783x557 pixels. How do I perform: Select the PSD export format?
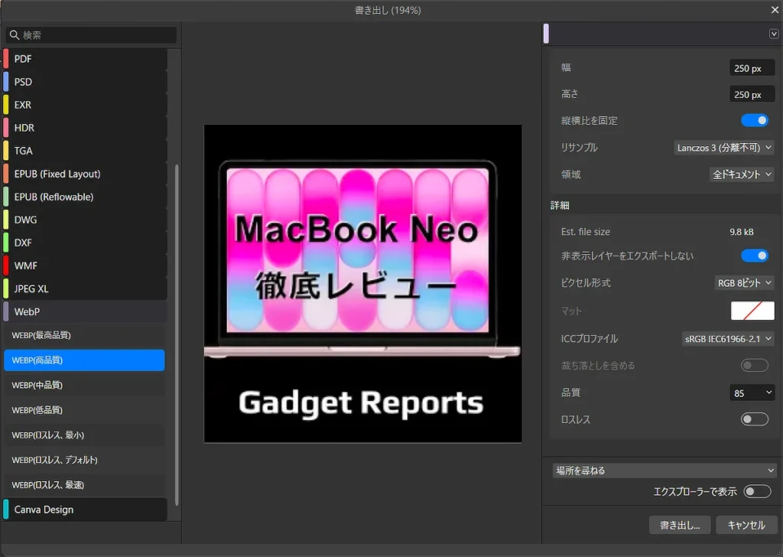coord(85,82)
